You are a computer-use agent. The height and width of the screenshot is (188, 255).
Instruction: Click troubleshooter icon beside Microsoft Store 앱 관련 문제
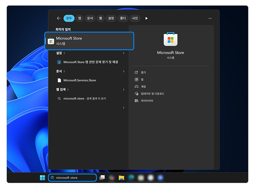[59, 62]
